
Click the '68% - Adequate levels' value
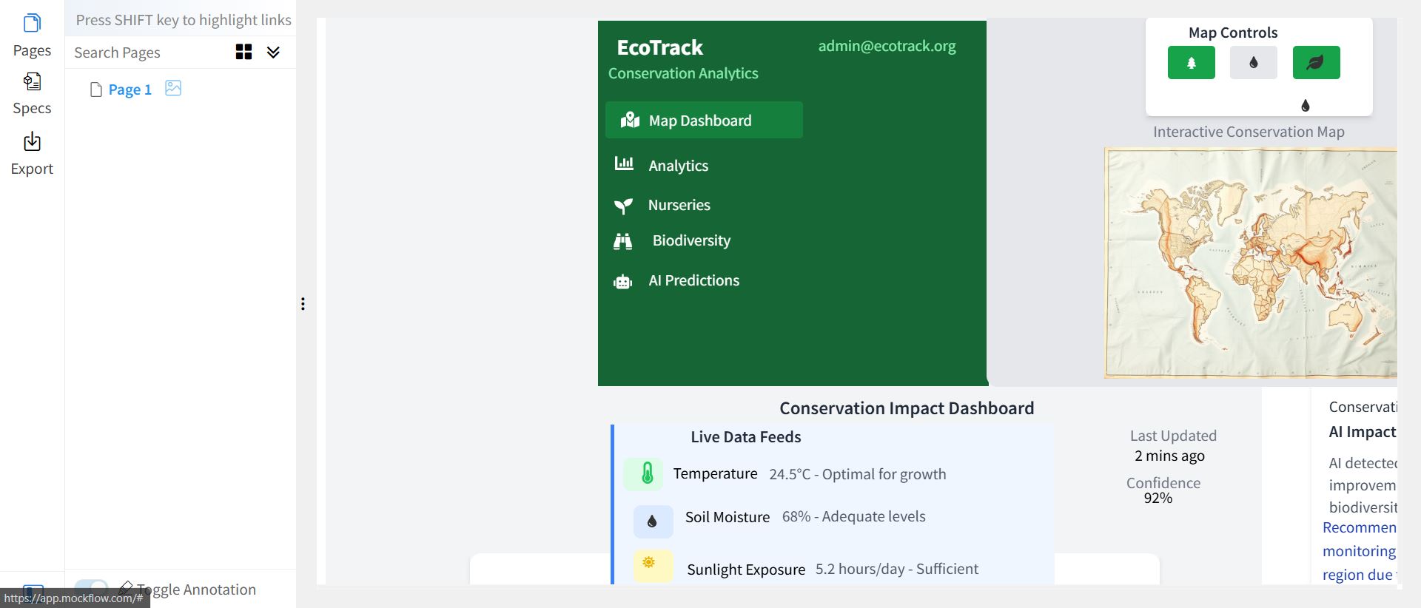[x=853, y=516]
